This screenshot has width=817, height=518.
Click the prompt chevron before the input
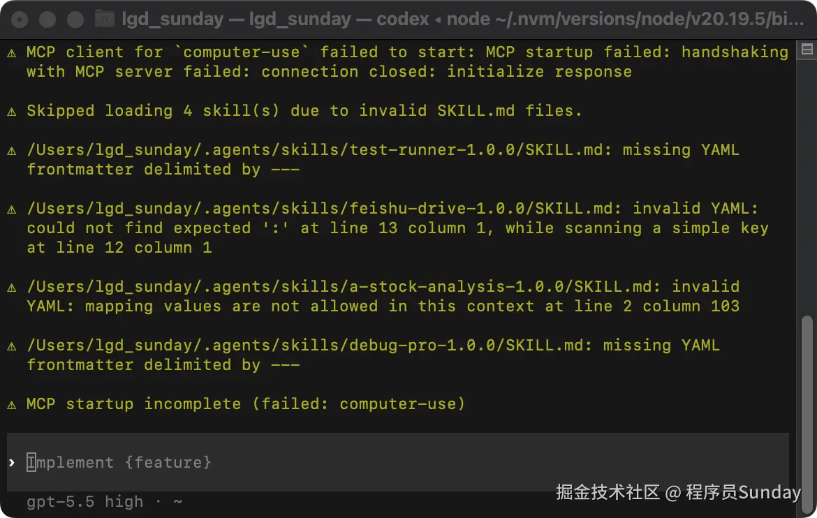(11, 462)
